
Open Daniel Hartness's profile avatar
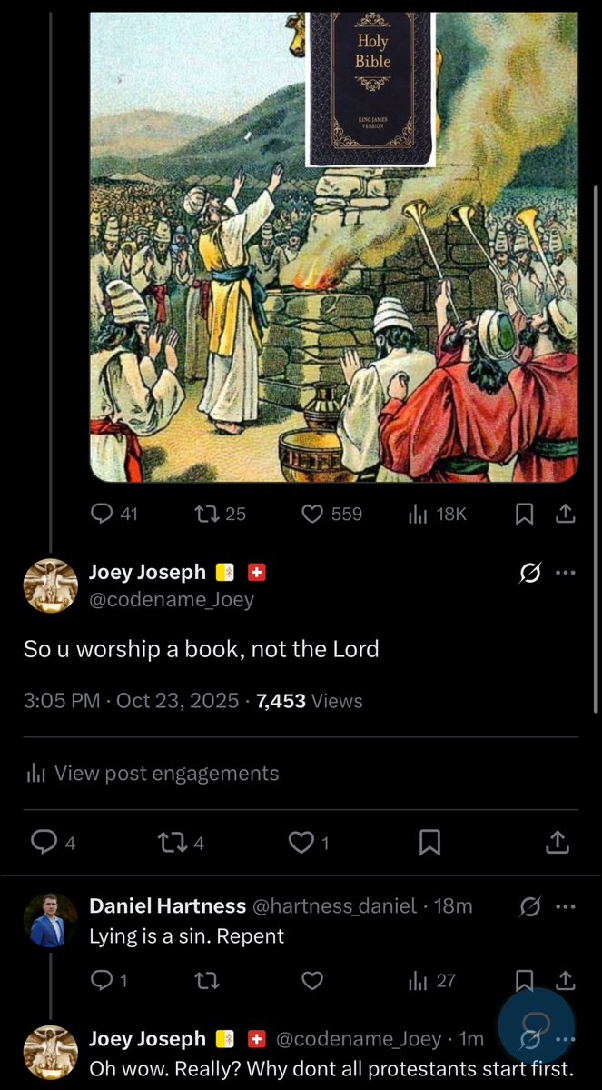[50, 920]
